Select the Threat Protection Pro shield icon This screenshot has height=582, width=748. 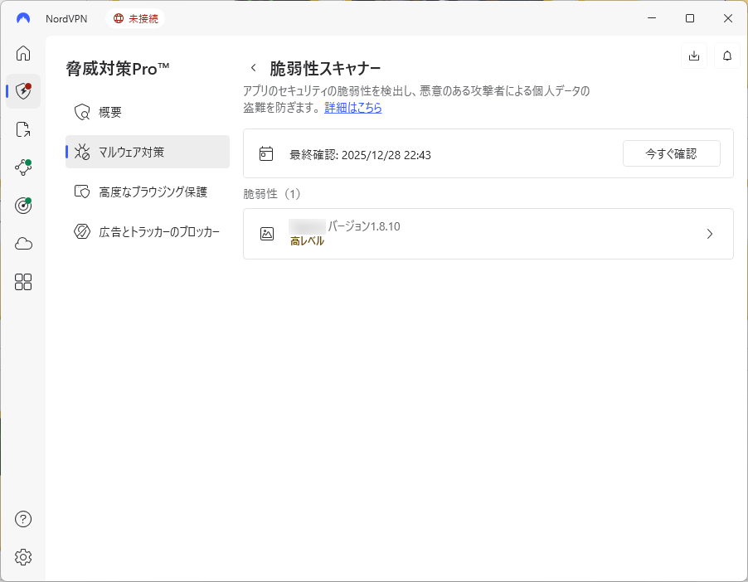(22, 91)
